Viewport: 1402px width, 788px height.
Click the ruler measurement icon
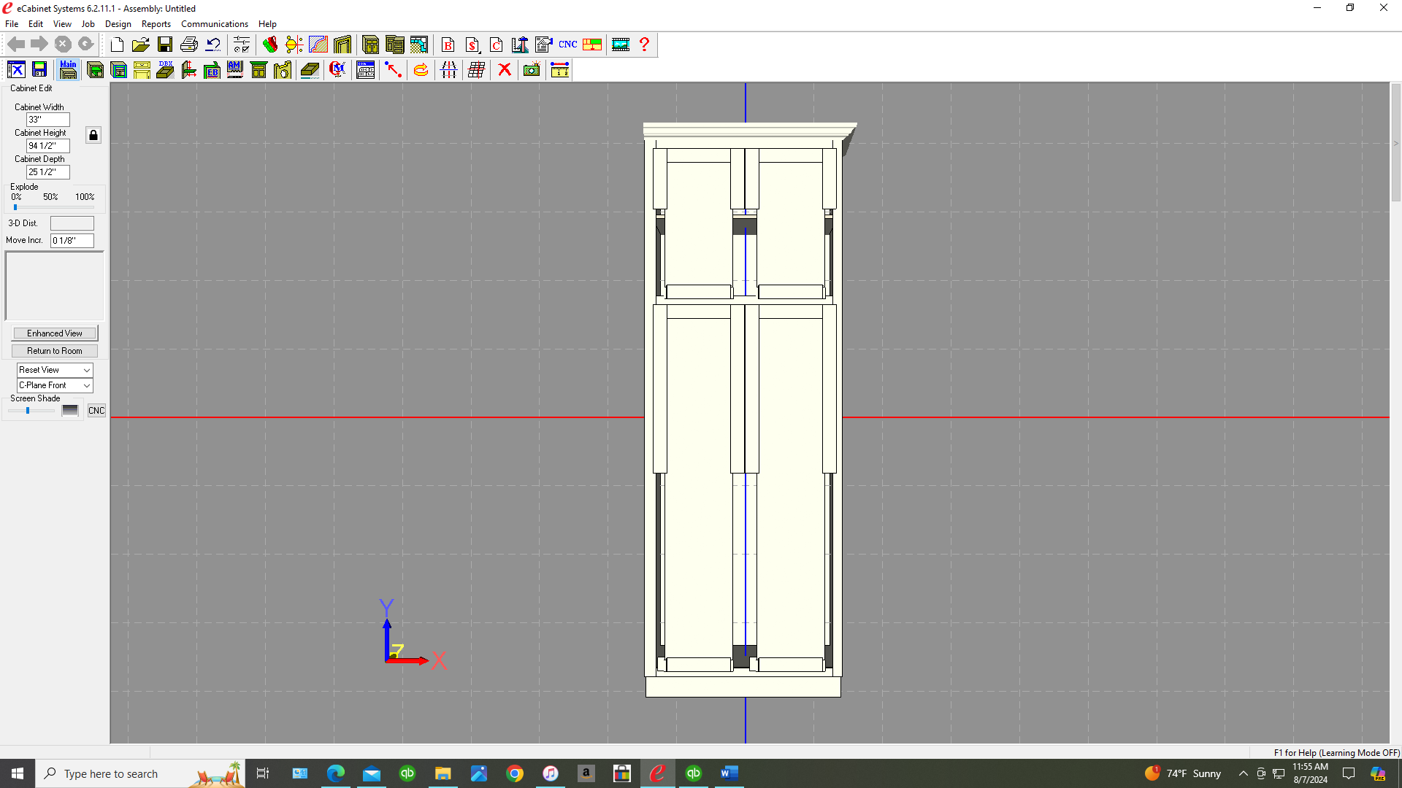click(560, 70)
